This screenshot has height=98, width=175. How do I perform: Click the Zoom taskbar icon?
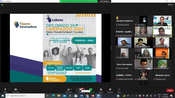(98, 96)
